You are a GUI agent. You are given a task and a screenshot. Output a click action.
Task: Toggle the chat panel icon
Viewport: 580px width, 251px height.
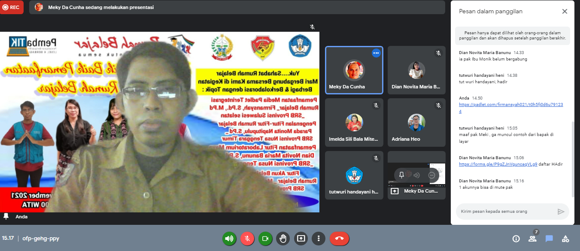549,239
